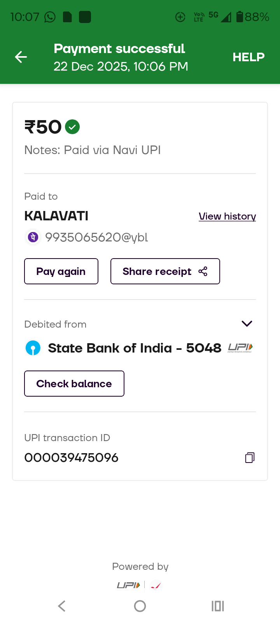This screenshot has height=624, width=280.
Task: Tap the UPI logo beside bank name
Action: click(x=240, y=347)
